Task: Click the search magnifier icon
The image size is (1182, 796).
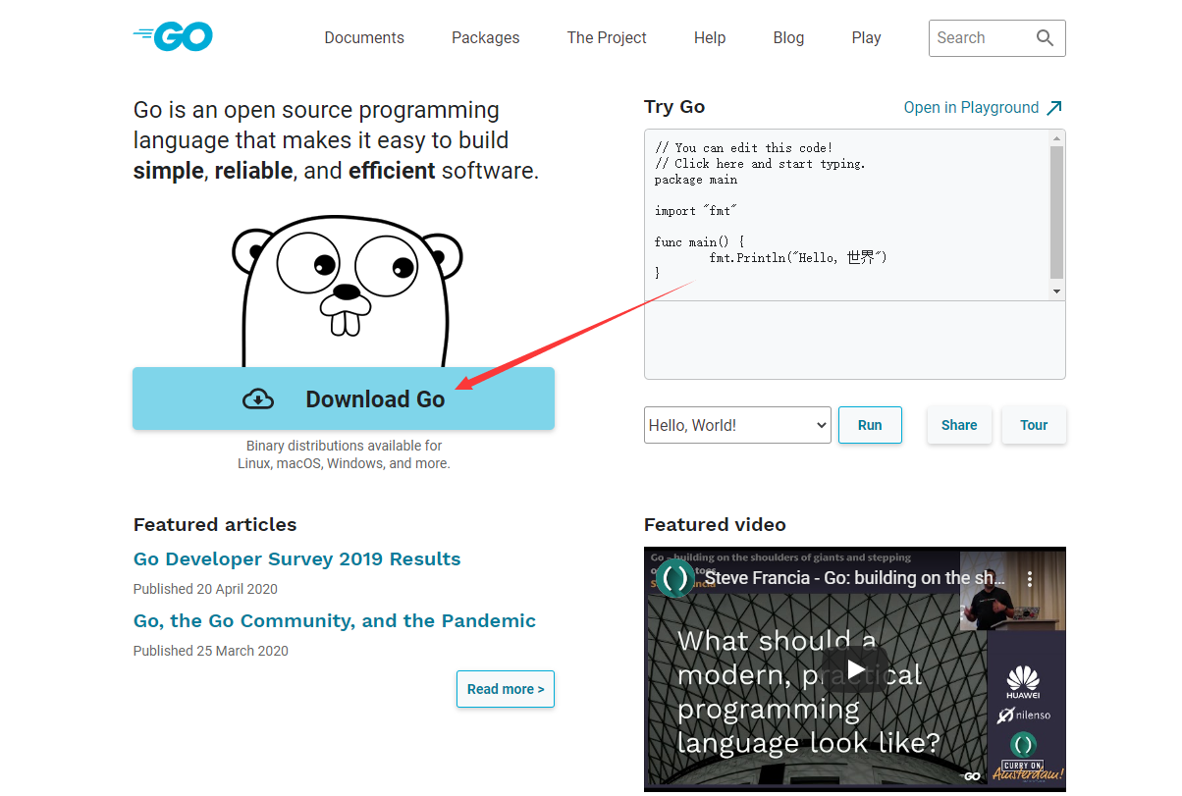Action: click(x=1045, y=38)
